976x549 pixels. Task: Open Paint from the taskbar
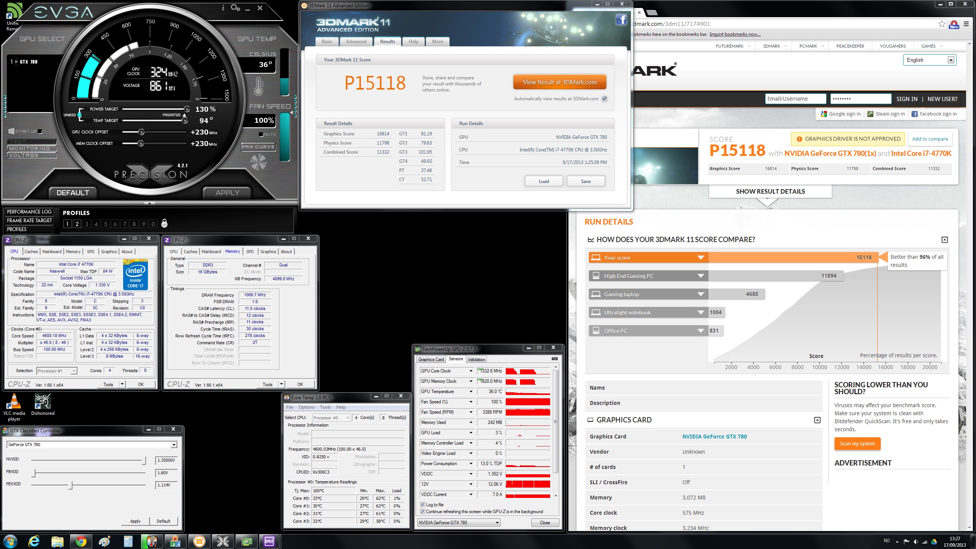coord(104,541)
